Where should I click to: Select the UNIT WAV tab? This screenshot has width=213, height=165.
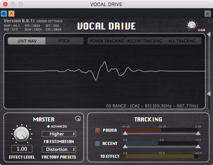point(27,41)
